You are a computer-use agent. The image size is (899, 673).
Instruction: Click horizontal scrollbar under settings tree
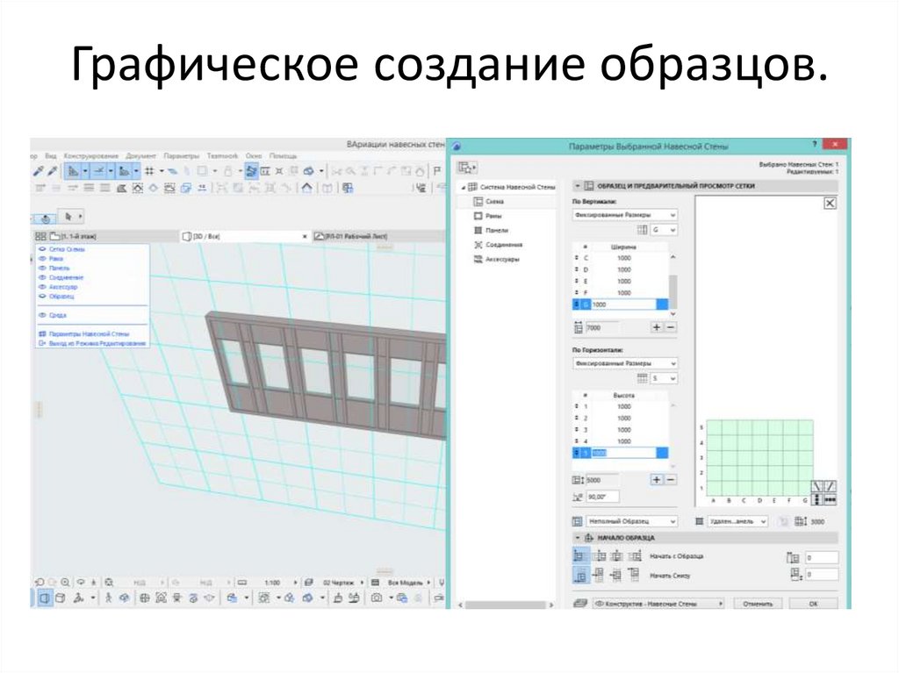pos(507,605)
